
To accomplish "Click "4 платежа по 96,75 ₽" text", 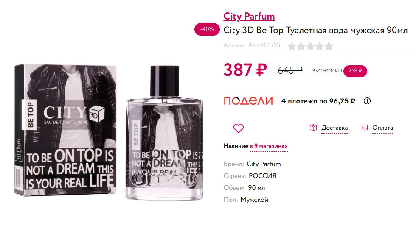I will coord(318,101).
